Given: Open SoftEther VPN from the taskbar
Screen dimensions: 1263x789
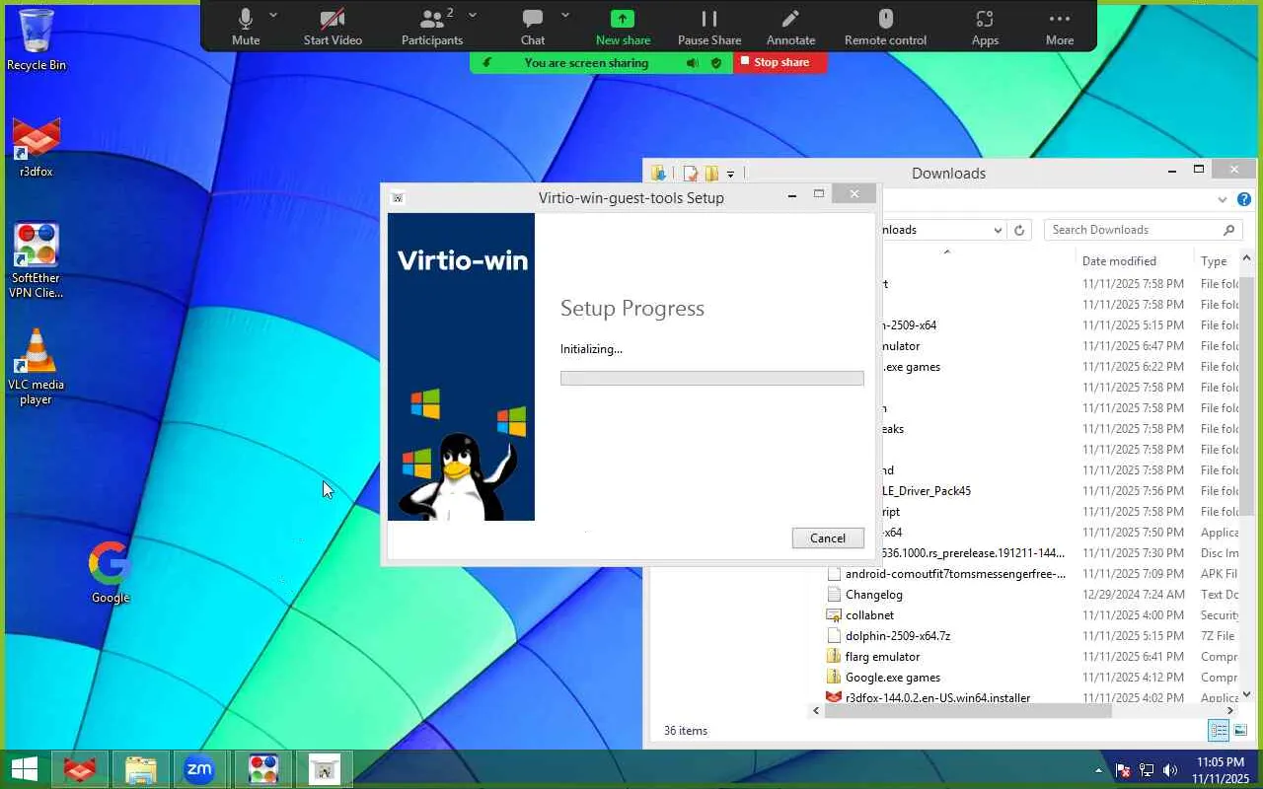Looking at the screenshot, I should point(262,768).
